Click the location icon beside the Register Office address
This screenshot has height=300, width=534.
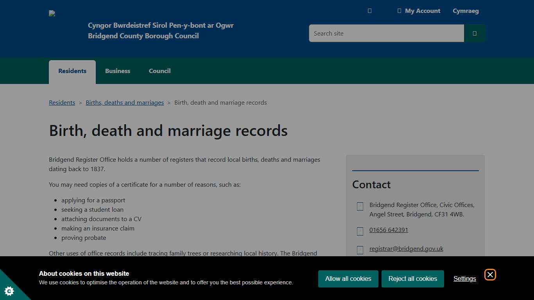click(x=360, y=206)
